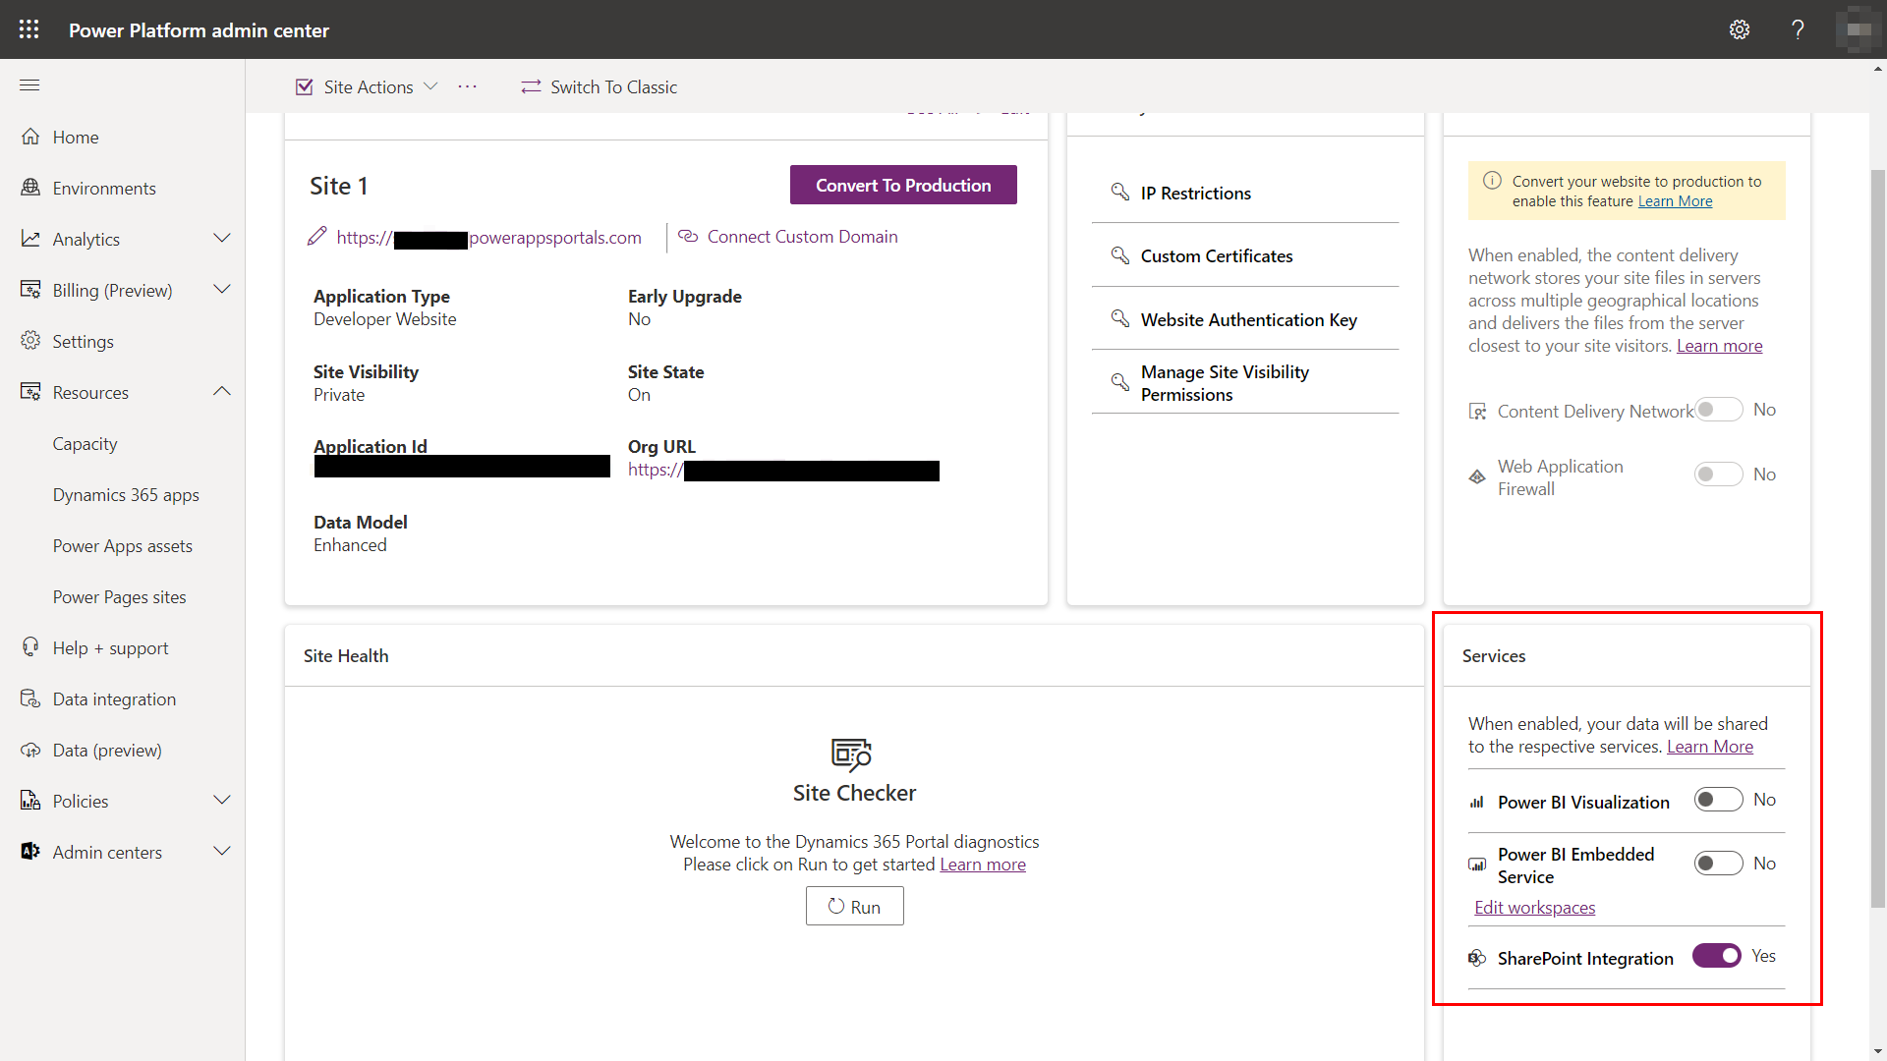Screen dimensions: 1887x1061
Task: Click the Website Authentication Key icon
Action: (x=1119, y=318)
